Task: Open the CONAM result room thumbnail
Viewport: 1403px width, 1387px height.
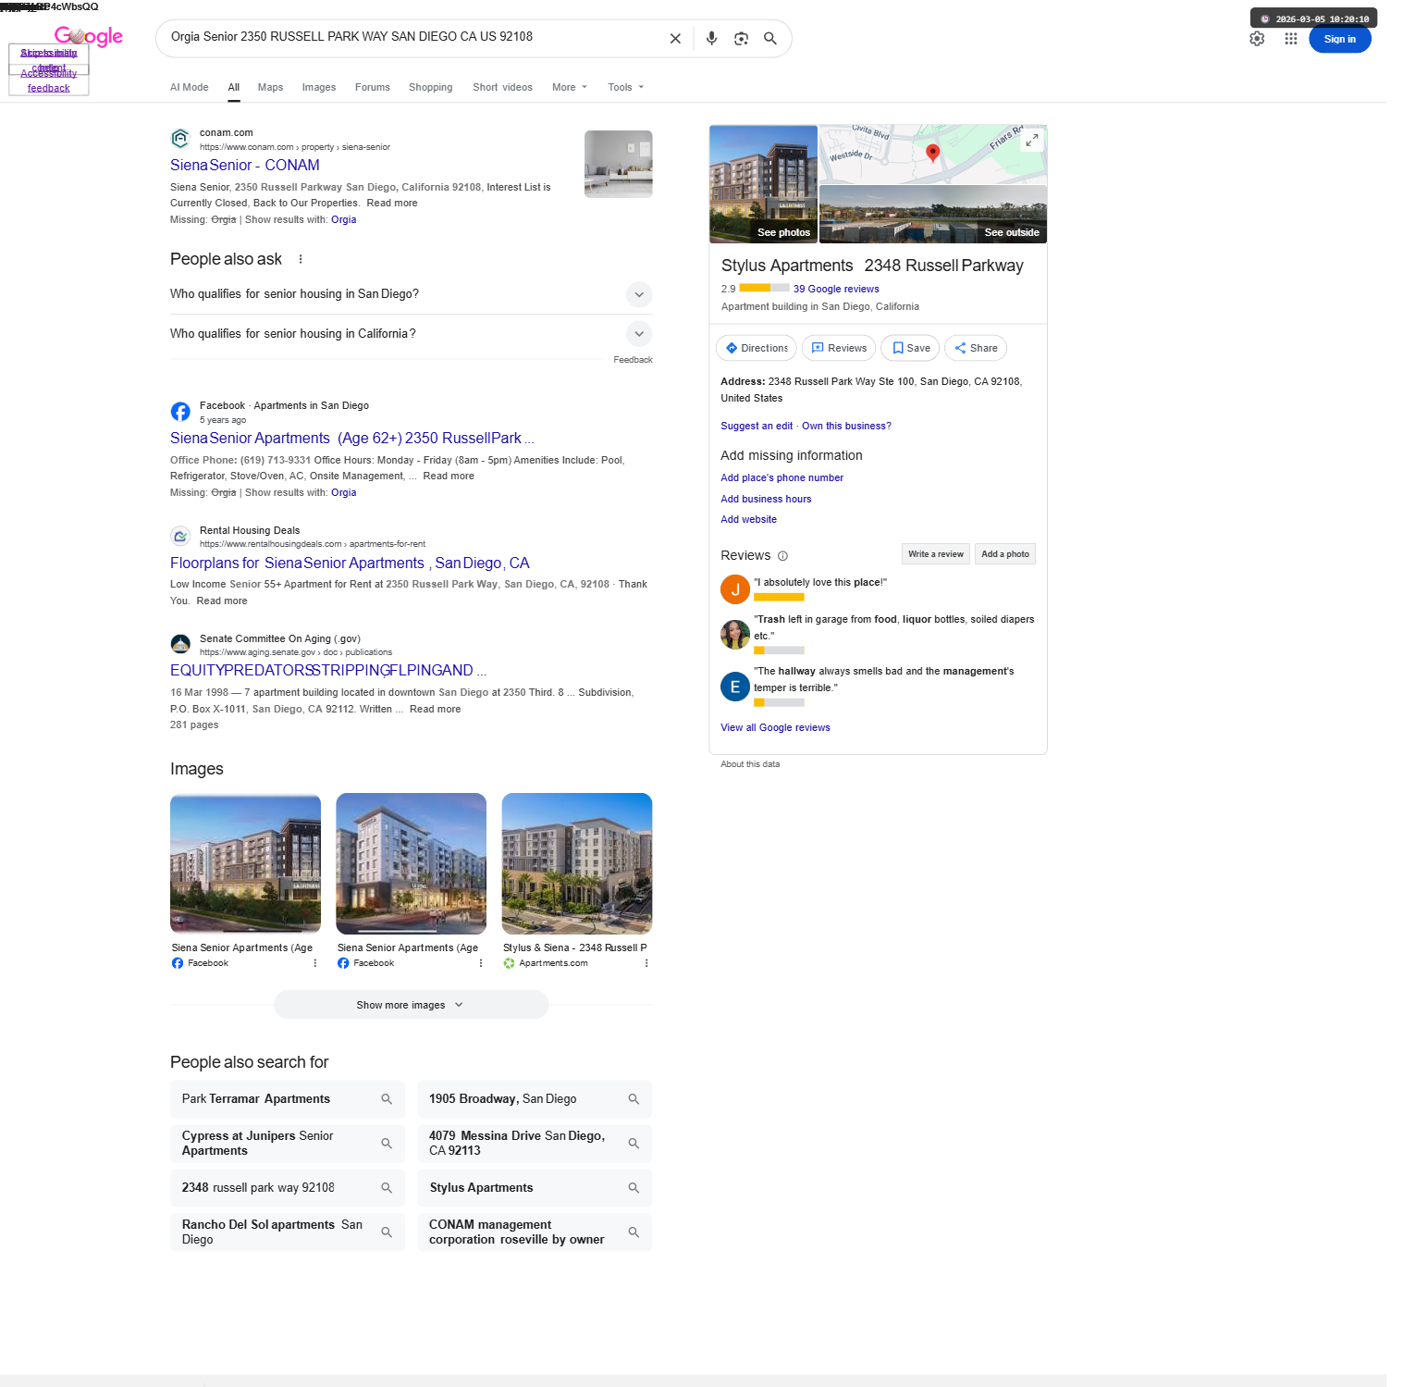Action: [x=619, y=164]
